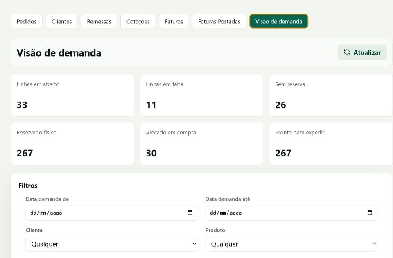Viewport: 393px width, 258px height.
Task: Click the Filtros section heading
Action: [x=28, y=186]
